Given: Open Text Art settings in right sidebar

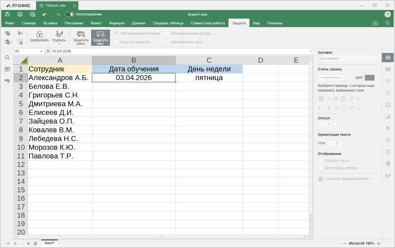Looking at the screenshot, I should click(388, 140).
